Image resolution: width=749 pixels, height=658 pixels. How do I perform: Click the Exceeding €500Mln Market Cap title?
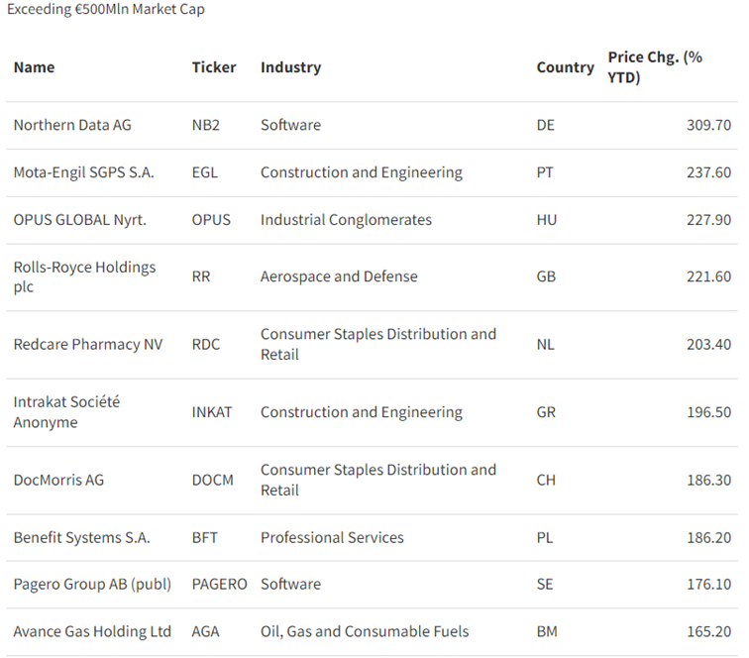pyautogui.click(x=106, y=10)
